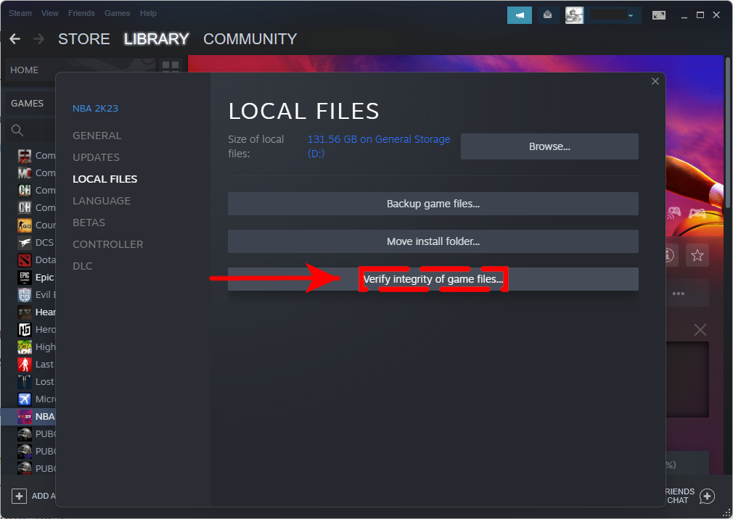Open the LANGUAGE properties tab
The width and height of the screenshot is (733, 519).
pos(102,201)
